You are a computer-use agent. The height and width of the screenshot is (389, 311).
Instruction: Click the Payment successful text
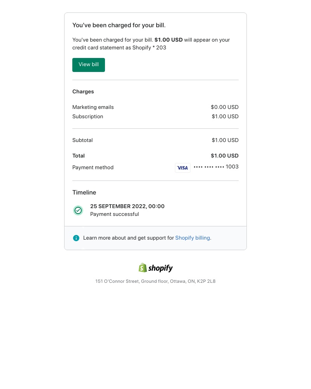[x=114, y=214]
